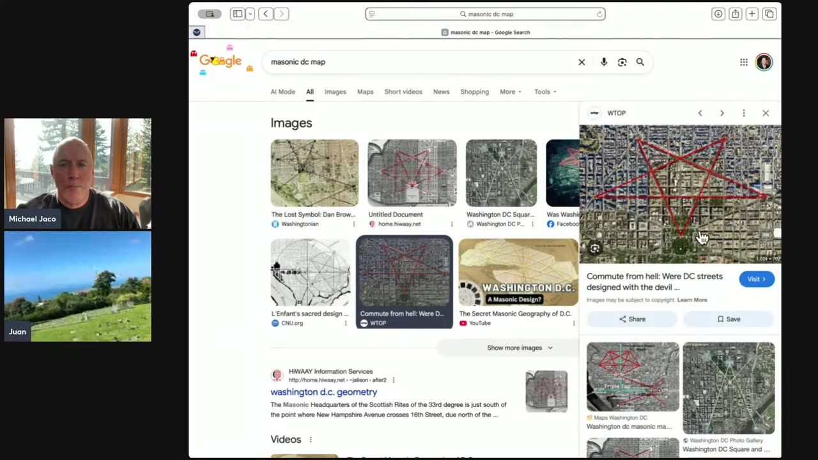Open options menu for CNU.org image
Image resolution: width=818 pixels, height=460 pixels.
346,323
